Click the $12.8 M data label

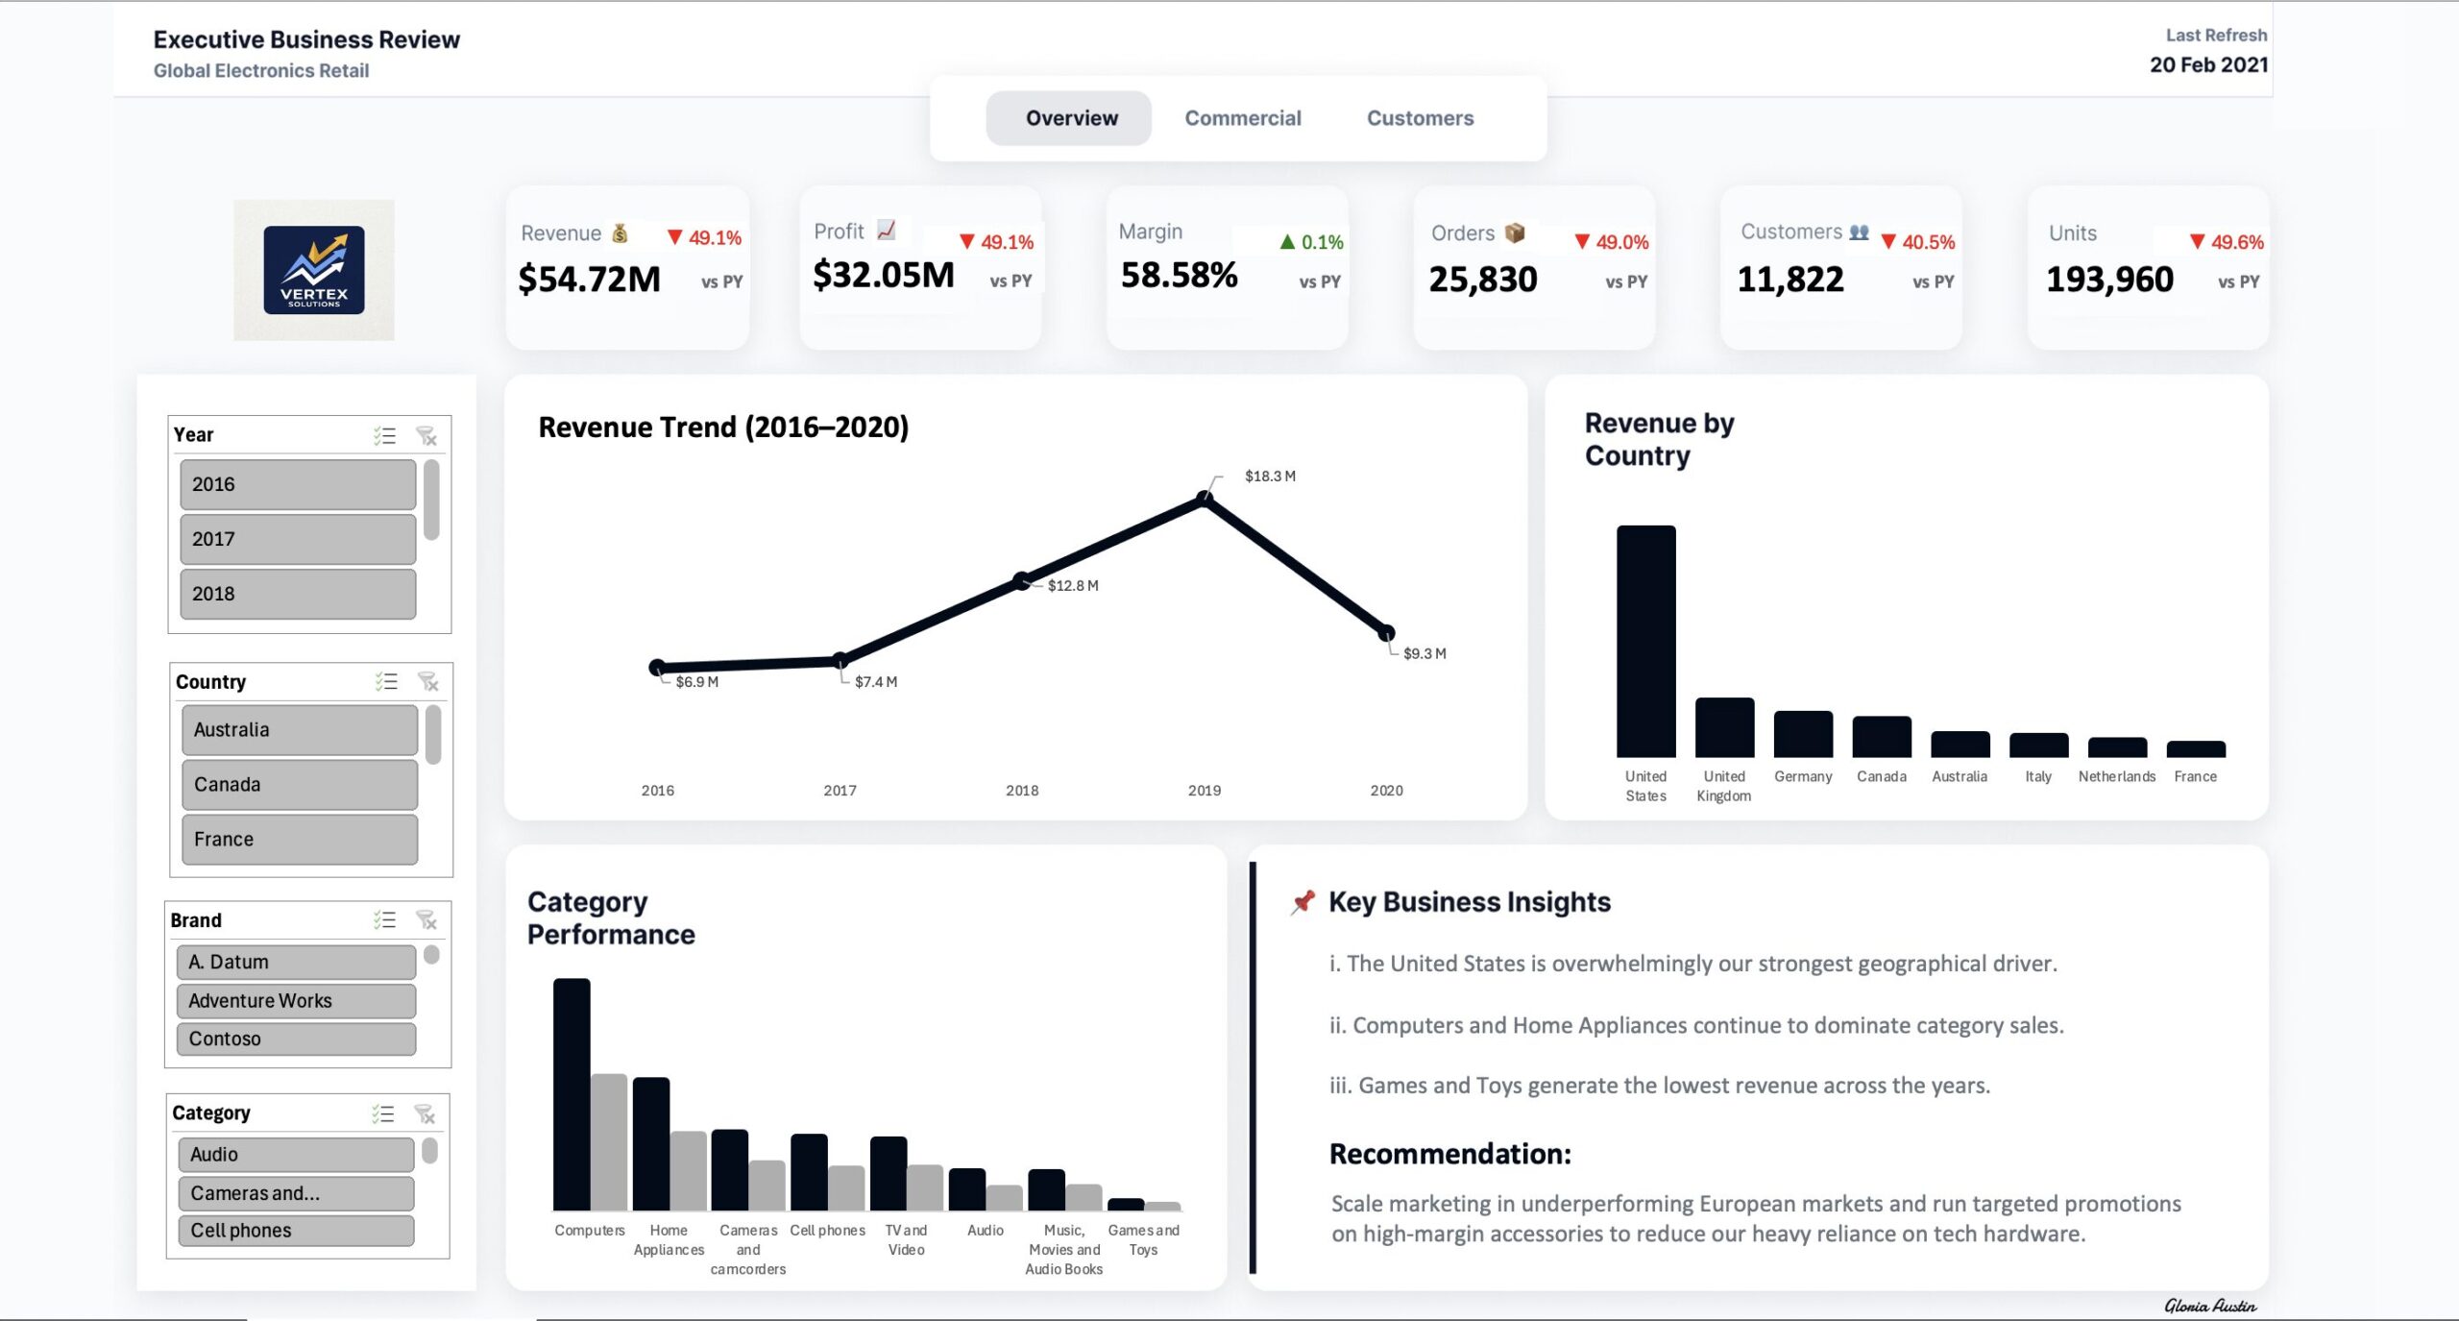pyautogui.click(x=1073, y=586)
